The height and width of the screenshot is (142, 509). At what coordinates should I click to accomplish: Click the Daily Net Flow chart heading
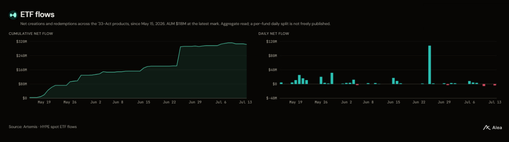click(273, 34)
